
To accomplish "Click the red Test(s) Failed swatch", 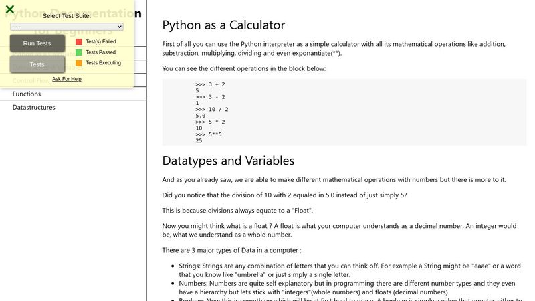I will (79, 41).
